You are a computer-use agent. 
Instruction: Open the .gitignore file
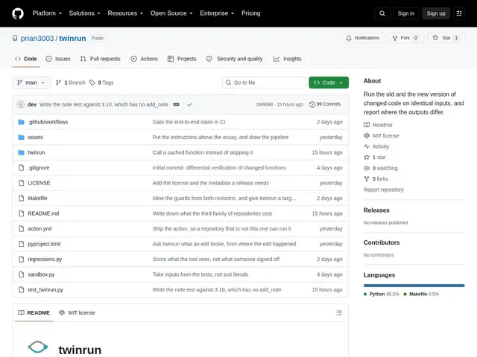38,167
